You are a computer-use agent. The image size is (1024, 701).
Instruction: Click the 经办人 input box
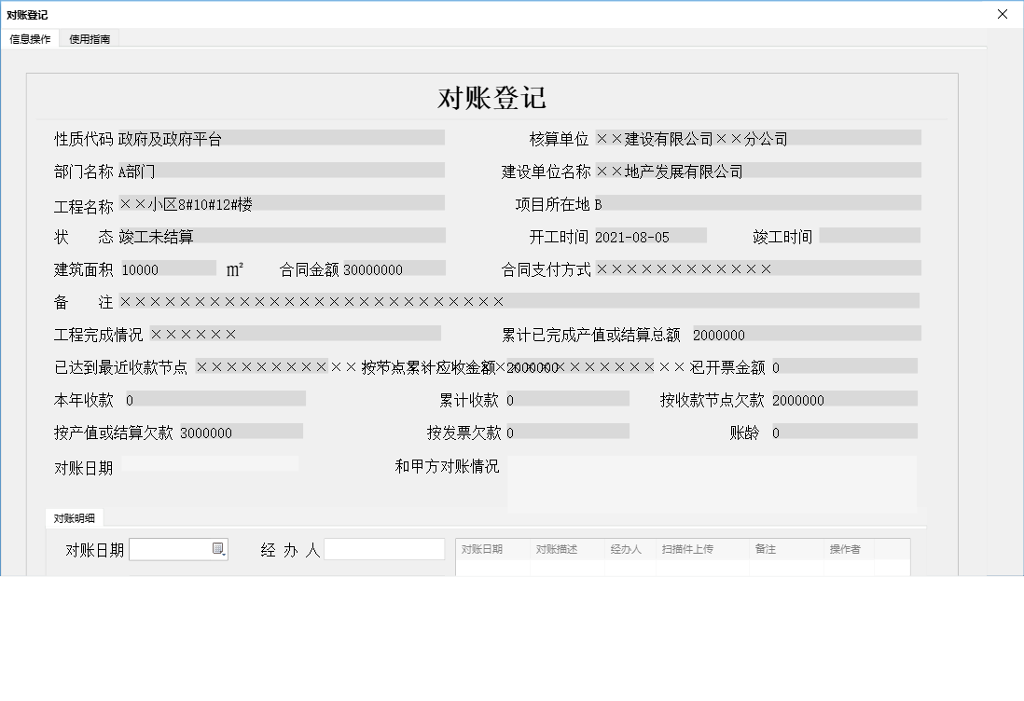[384, 549]
